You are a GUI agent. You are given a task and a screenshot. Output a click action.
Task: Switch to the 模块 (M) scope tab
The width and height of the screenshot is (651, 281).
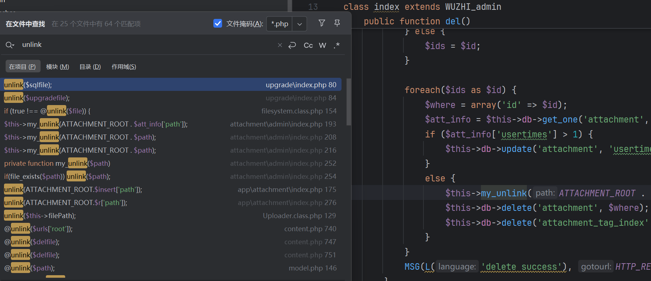58,67
